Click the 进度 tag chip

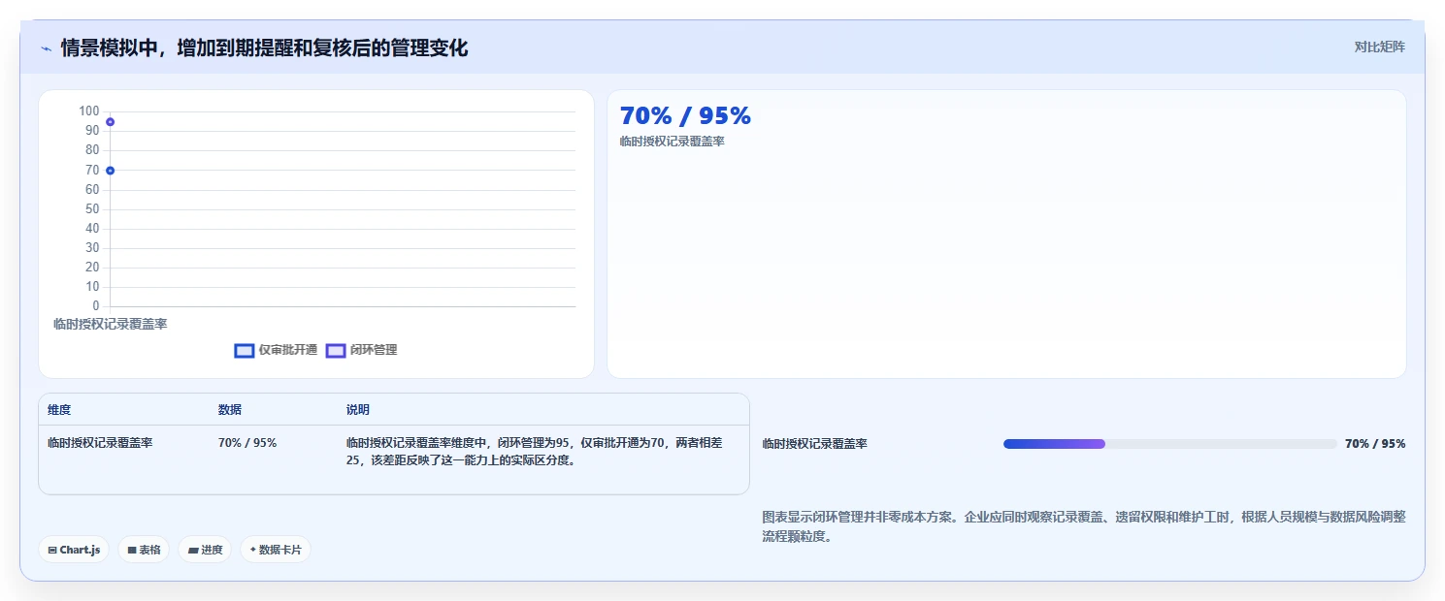(205, 550)
